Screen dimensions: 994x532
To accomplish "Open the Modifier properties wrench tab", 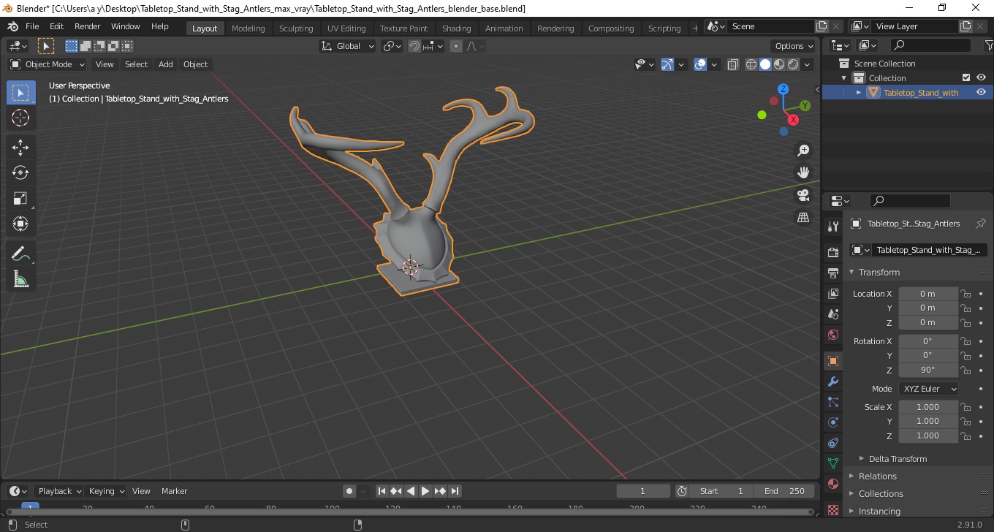I will coord(832,381).
